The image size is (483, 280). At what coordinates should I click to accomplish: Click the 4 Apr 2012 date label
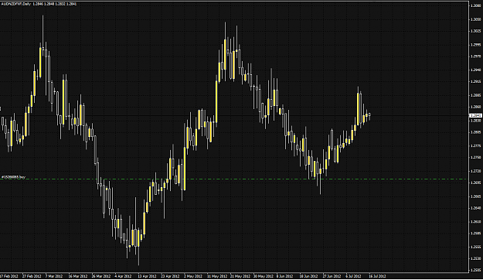[123, 276]
